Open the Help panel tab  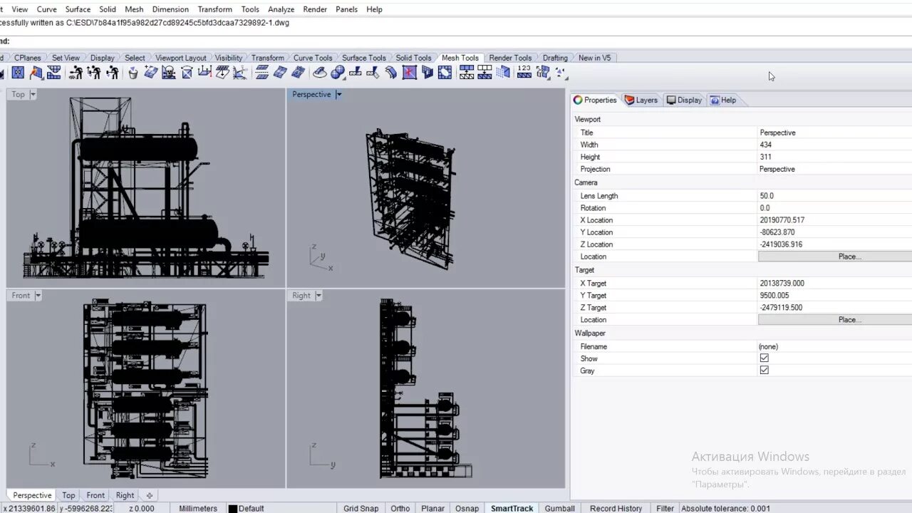point(723,100)
